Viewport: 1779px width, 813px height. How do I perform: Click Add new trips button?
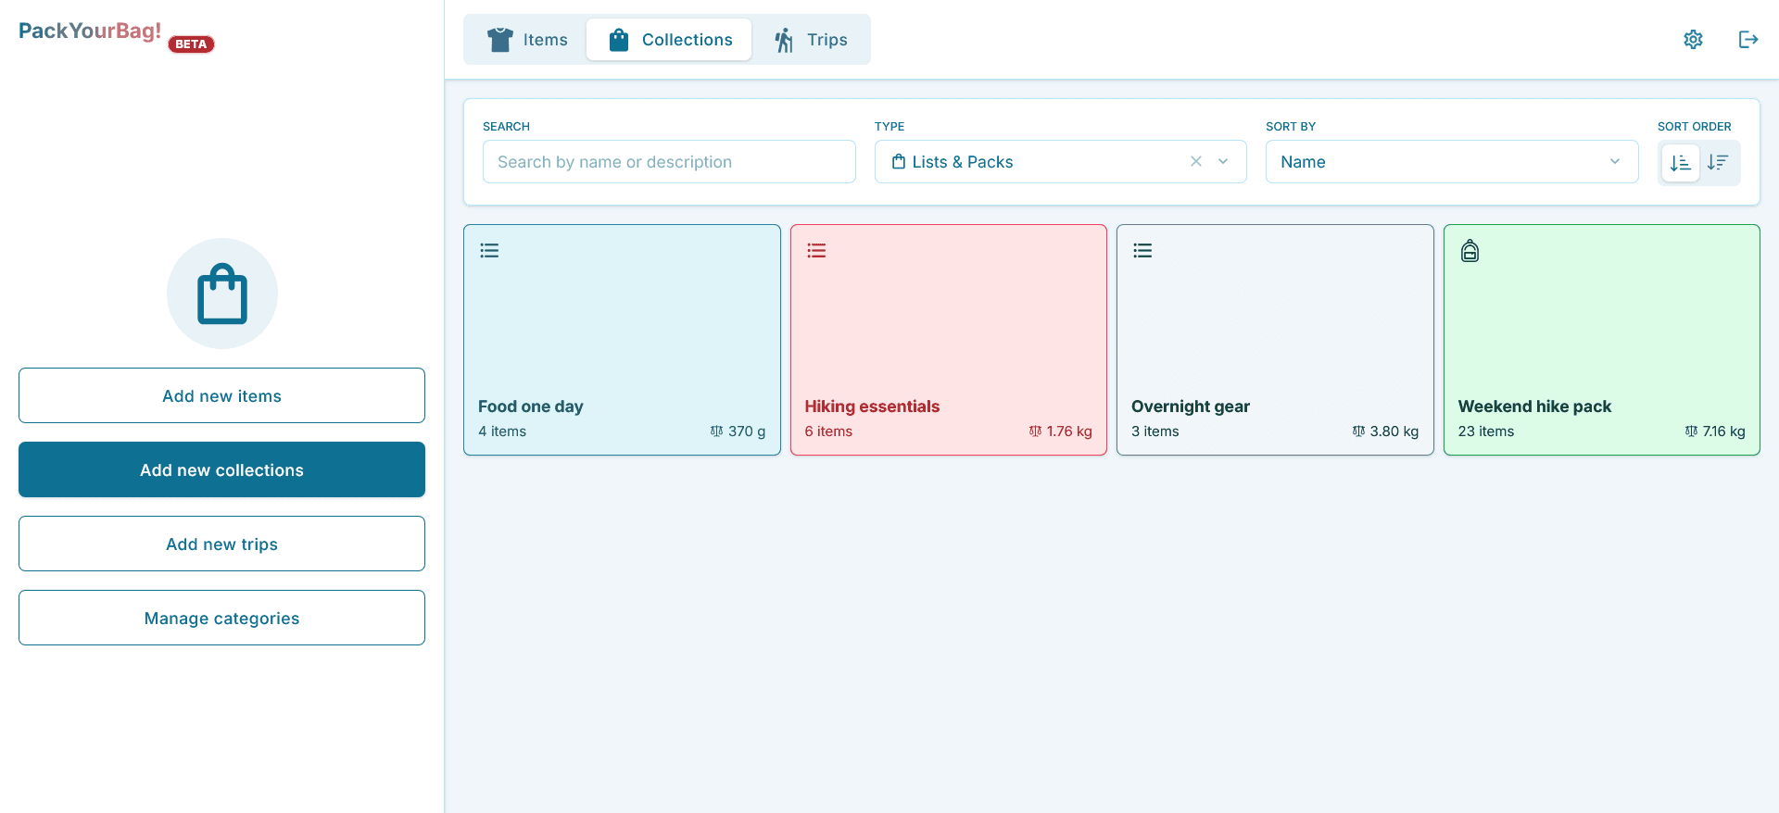(221, 544)
